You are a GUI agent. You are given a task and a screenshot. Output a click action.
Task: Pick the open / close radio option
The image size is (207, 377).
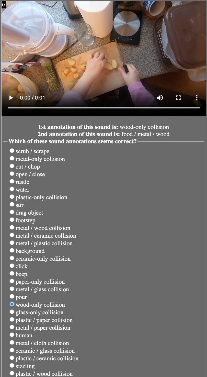(12, 174)
